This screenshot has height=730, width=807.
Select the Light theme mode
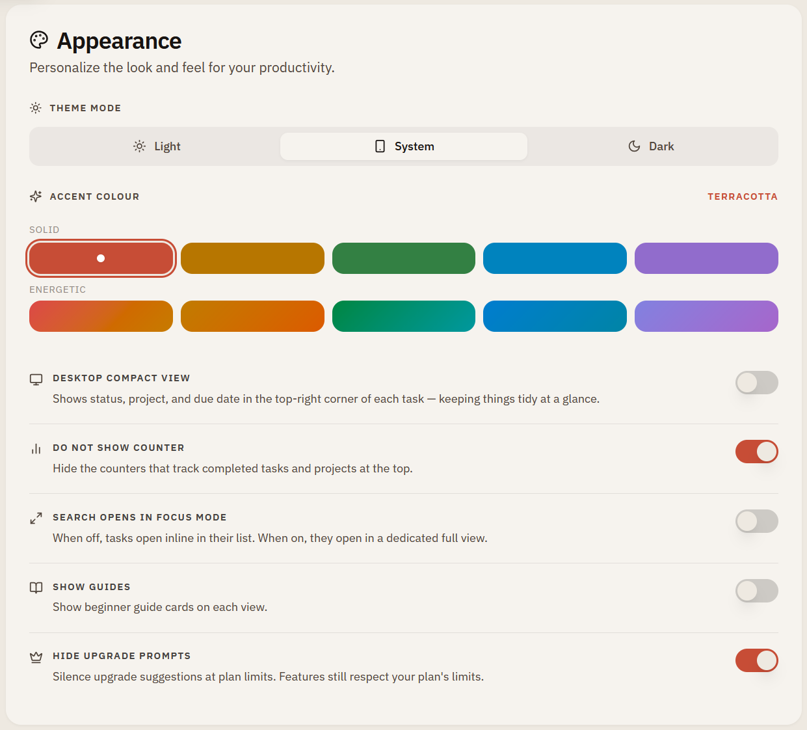(157, 146)
